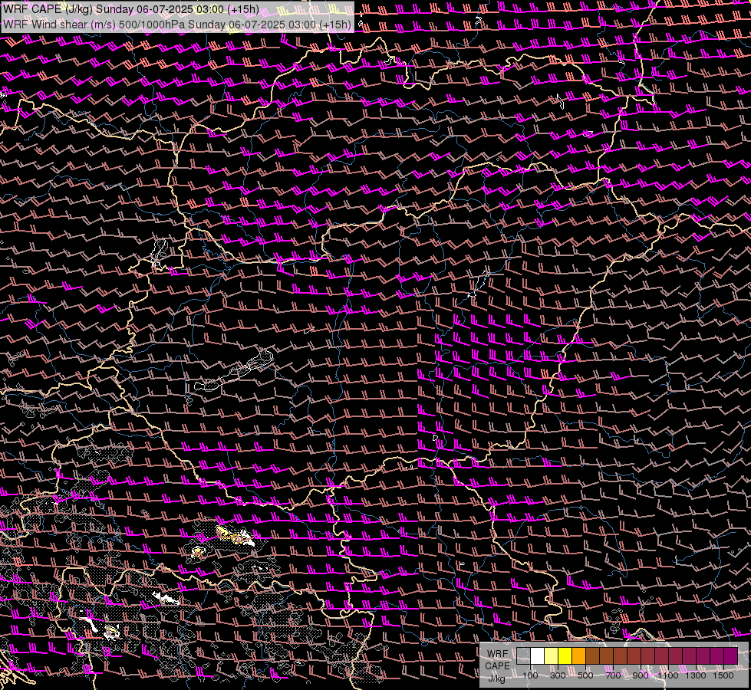Click the WRF Wind shear title line
Screen dimensions: 751x690
tap(177, 25)
